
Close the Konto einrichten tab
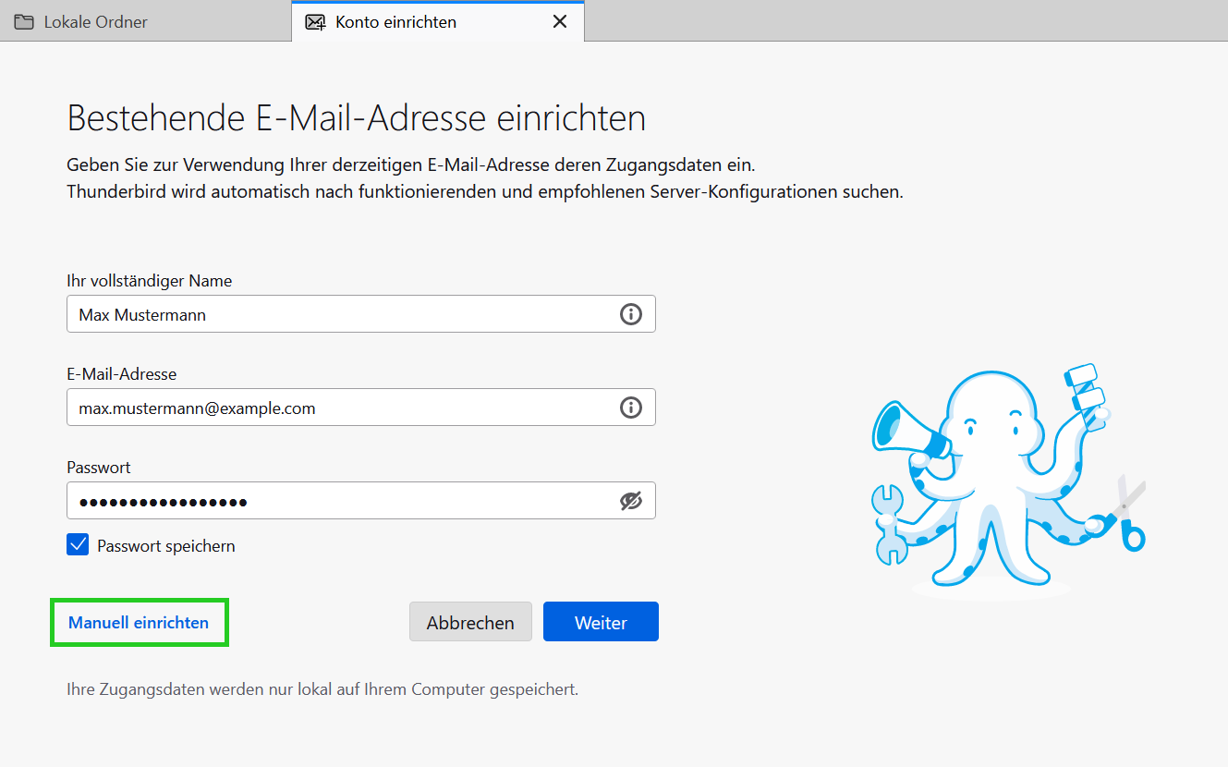[559, 21]
